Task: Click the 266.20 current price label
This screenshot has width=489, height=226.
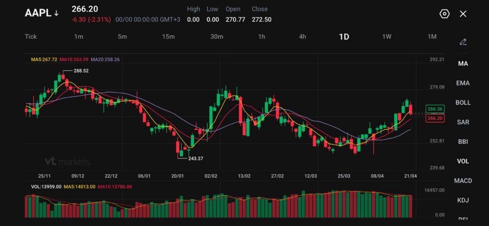Action: coord(435,118)
